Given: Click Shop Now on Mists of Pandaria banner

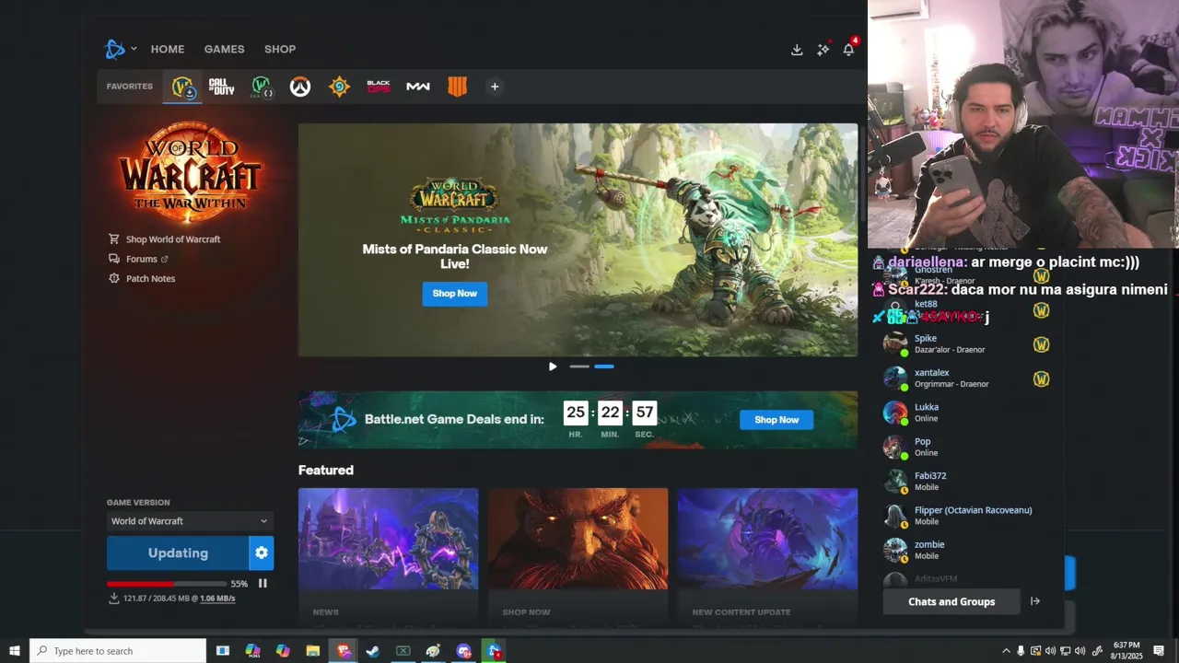Looking at the screenshot, I should pyautogui.click(x=455, y=294).
